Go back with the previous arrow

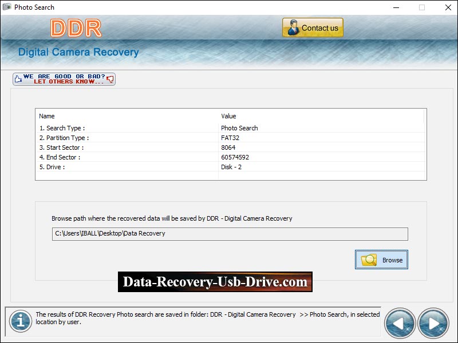click(400, 323)
